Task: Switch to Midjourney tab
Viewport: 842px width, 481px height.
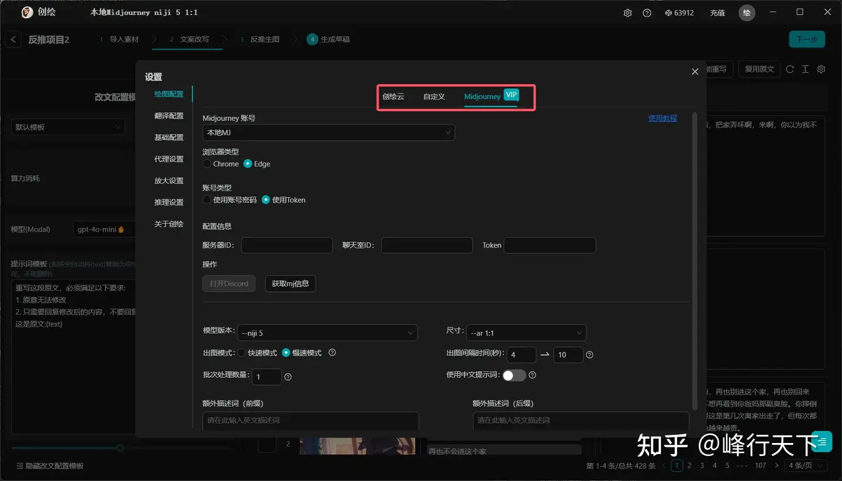Action: coord(482,96)
